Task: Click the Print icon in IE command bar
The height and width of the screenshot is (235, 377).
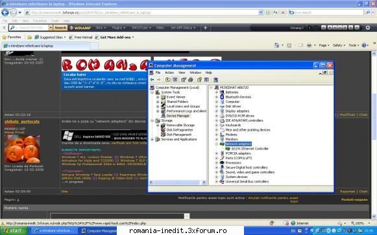Action: 310,45
